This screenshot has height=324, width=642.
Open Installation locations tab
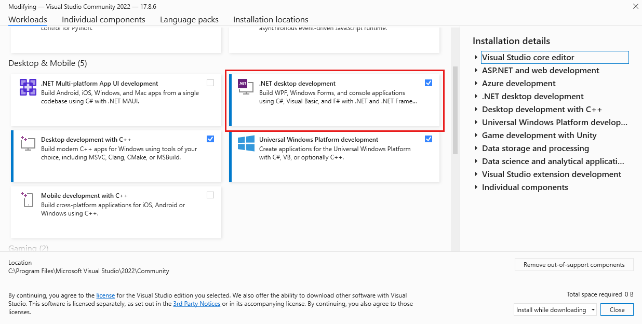(271, 20)
